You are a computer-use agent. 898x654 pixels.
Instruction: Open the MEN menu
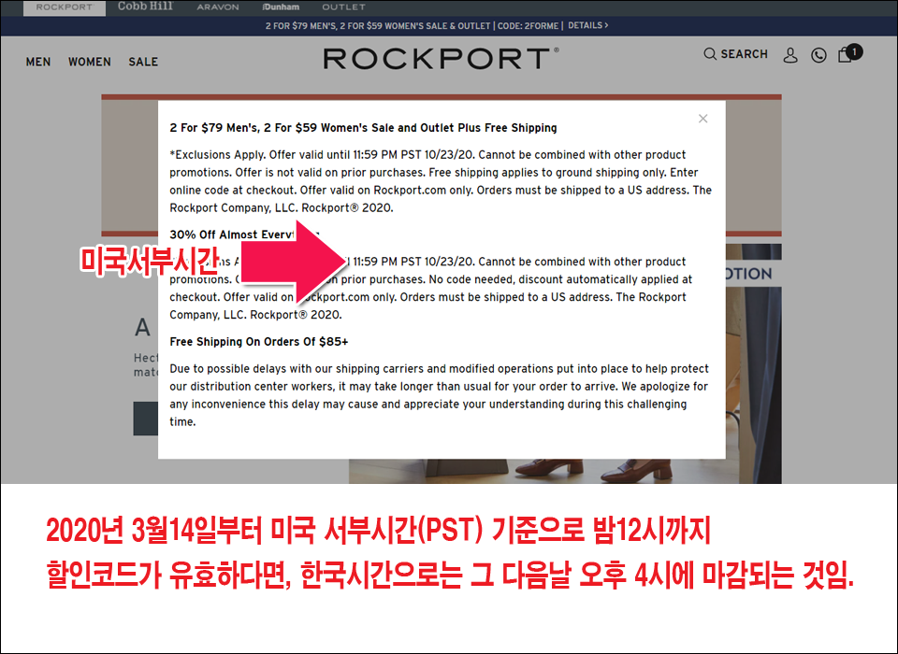(38, 62)
